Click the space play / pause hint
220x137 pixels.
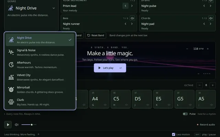click(205, 135)
